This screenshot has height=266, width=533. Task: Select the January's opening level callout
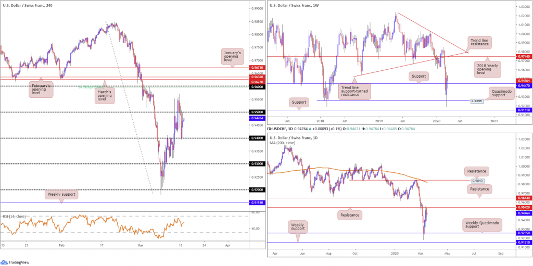pos(233,56)
